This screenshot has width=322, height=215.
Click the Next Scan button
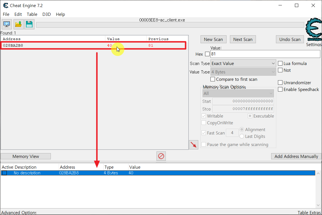[x=243, y=40]
